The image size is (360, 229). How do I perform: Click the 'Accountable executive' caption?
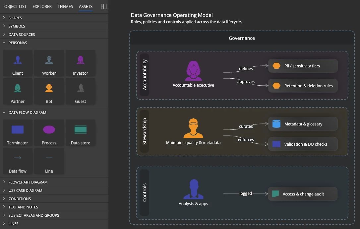pyautogui.click(x=193, y=85)
